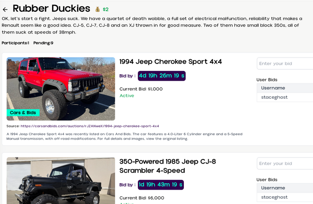Select staceghost in the Cherokee's bids table
This screenshot has width=313, height=204.
tap(274, 98)
